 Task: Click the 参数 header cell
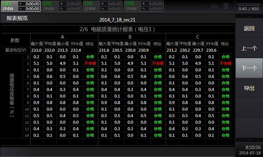[15, 40]
